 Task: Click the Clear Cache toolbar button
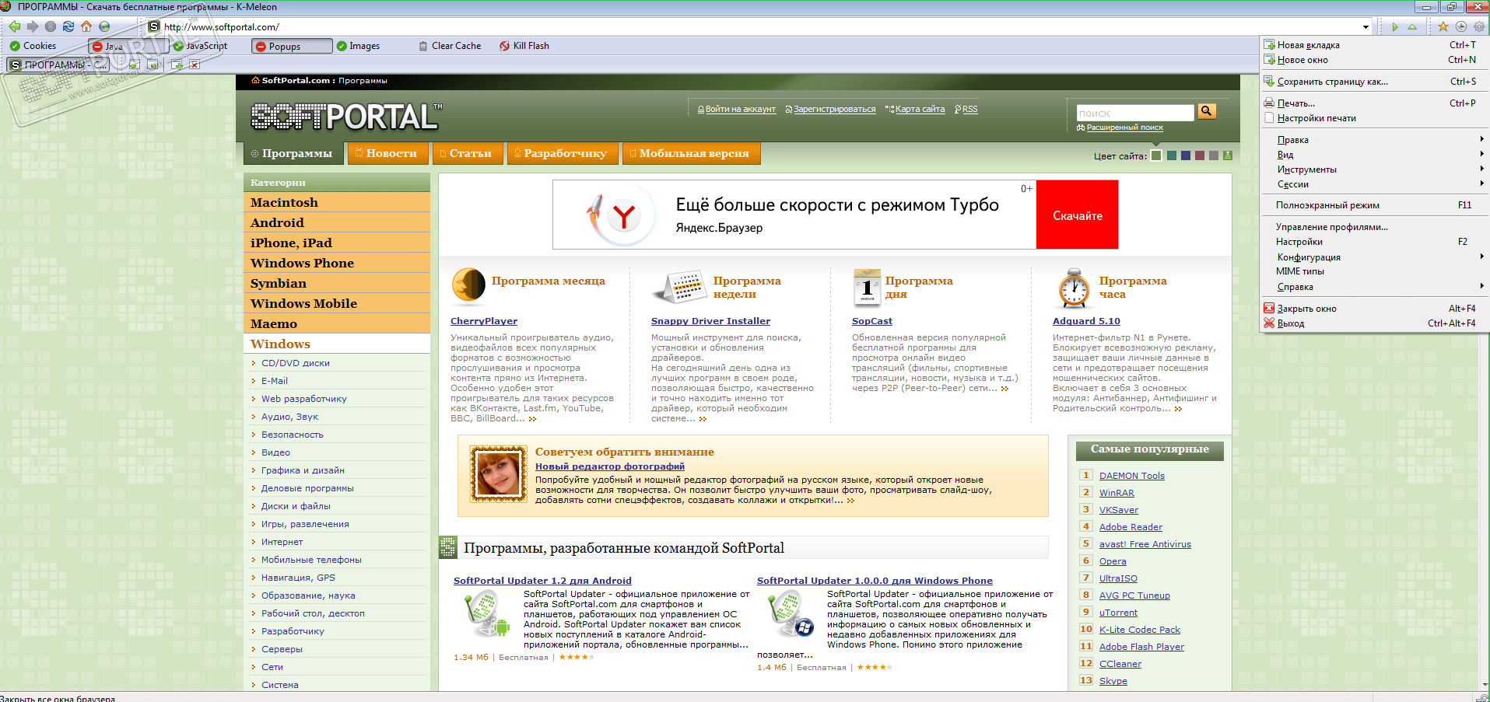point(450,46)
